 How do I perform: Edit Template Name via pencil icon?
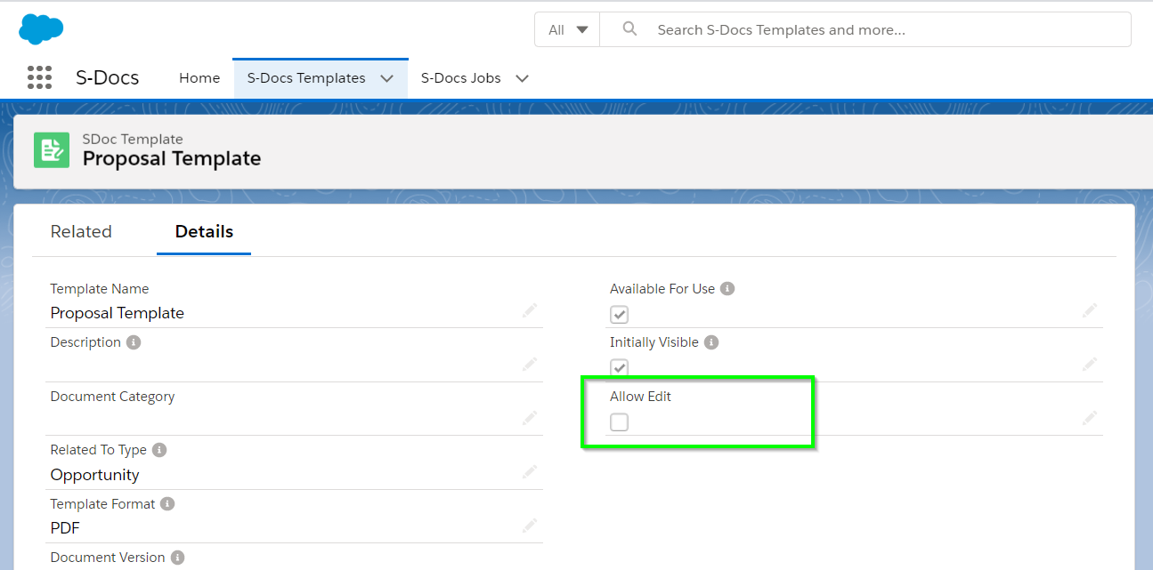click(x=530, y=310)
